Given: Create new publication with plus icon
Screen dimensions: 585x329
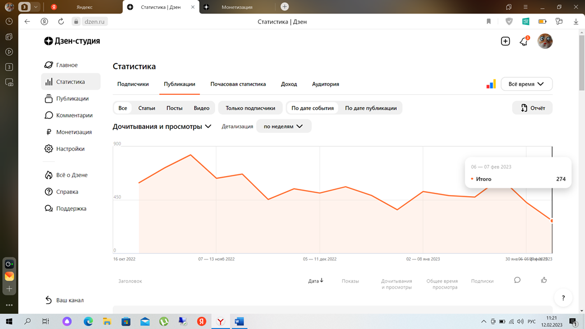Looking at the screenshot, I should [x=505, y=41].
